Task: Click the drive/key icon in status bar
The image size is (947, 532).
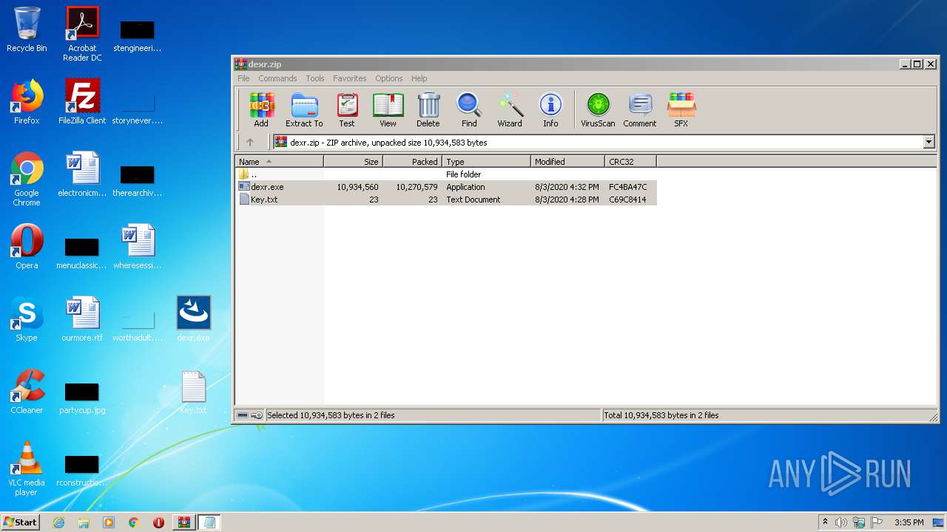Action: (250, 415)
